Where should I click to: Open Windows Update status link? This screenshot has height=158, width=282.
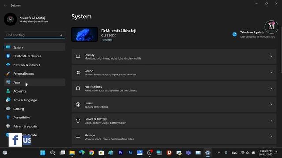(x=254, y=34)
